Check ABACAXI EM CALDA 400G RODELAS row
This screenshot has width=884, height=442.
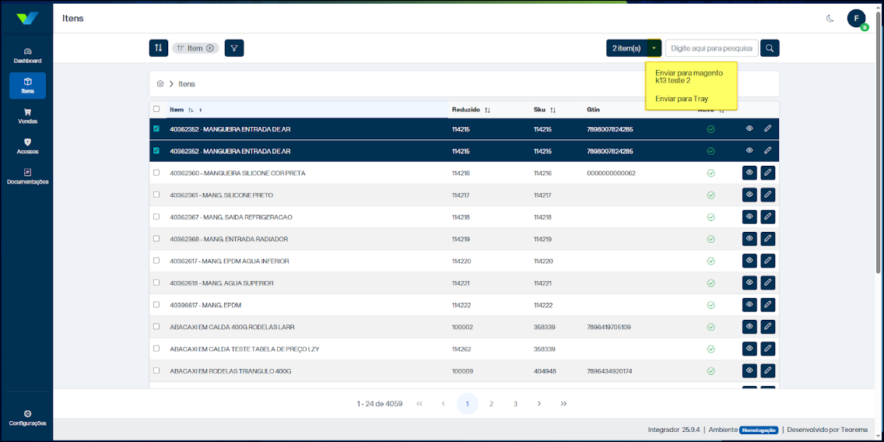156,327
